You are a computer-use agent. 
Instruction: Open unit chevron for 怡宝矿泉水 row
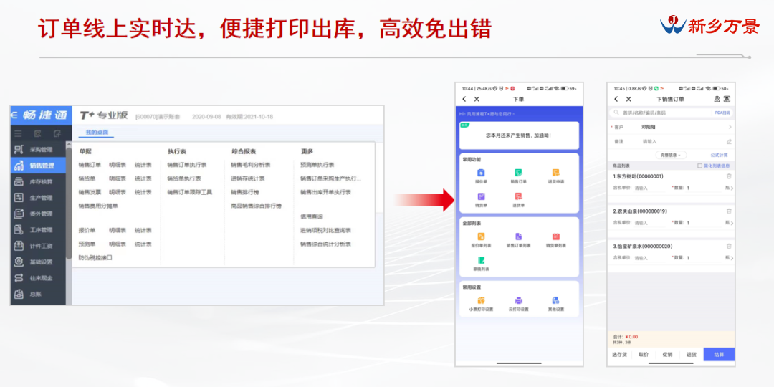coord(732,258)
